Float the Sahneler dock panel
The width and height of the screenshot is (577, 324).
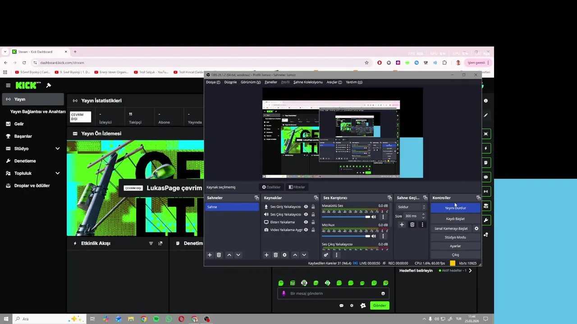pos(256,198)
